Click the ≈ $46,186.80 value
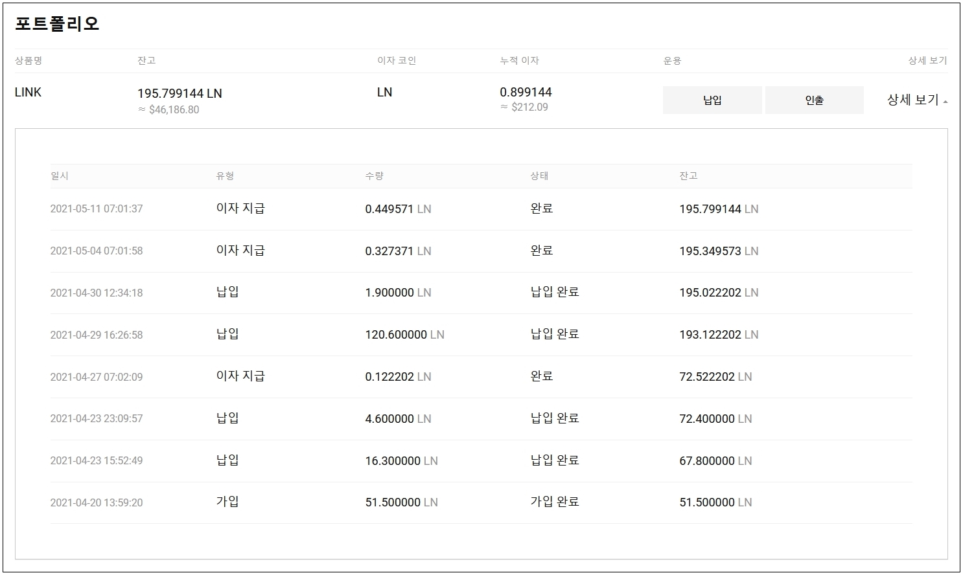 (168, 109)
